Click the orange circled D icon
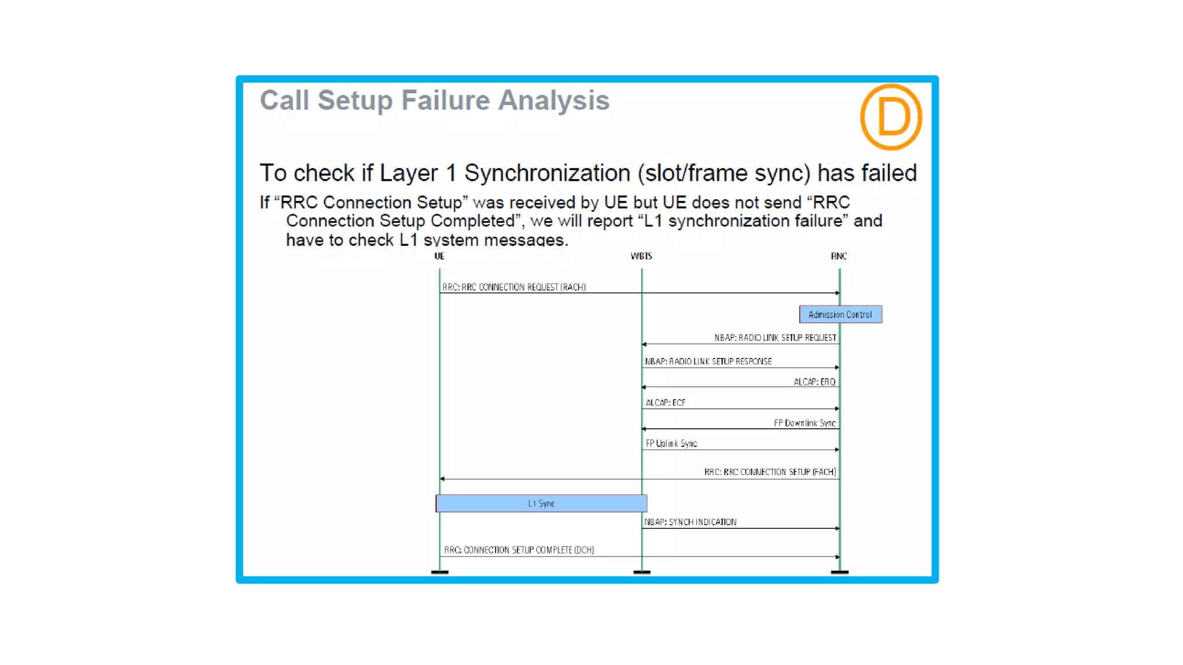Image resolution: width=1183 pixels, height=665 pixels. pos(891,117)
